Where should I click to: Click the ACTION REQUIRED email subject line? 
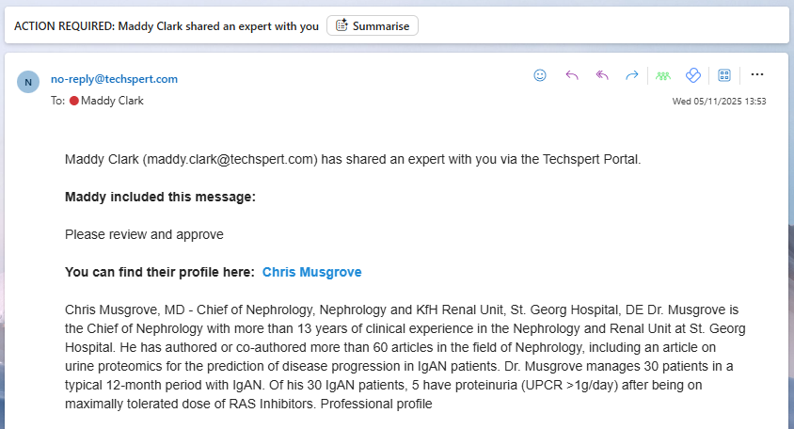167,26
